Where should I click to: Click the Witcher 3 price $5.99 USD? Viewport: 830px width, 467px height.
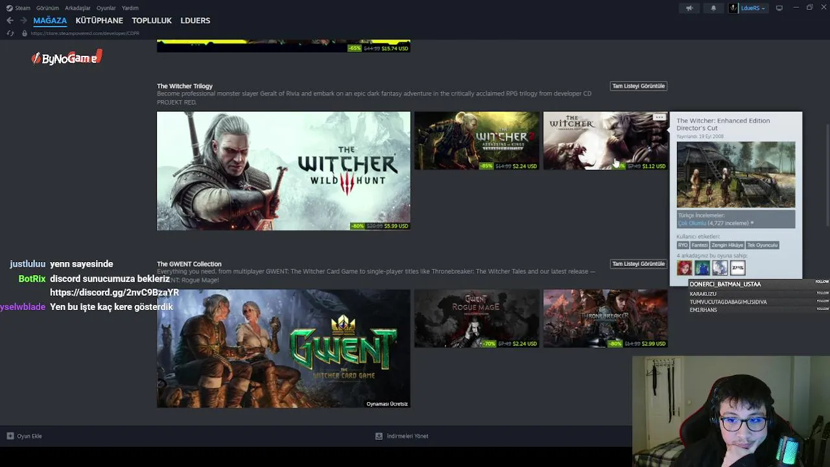(396, 226)
